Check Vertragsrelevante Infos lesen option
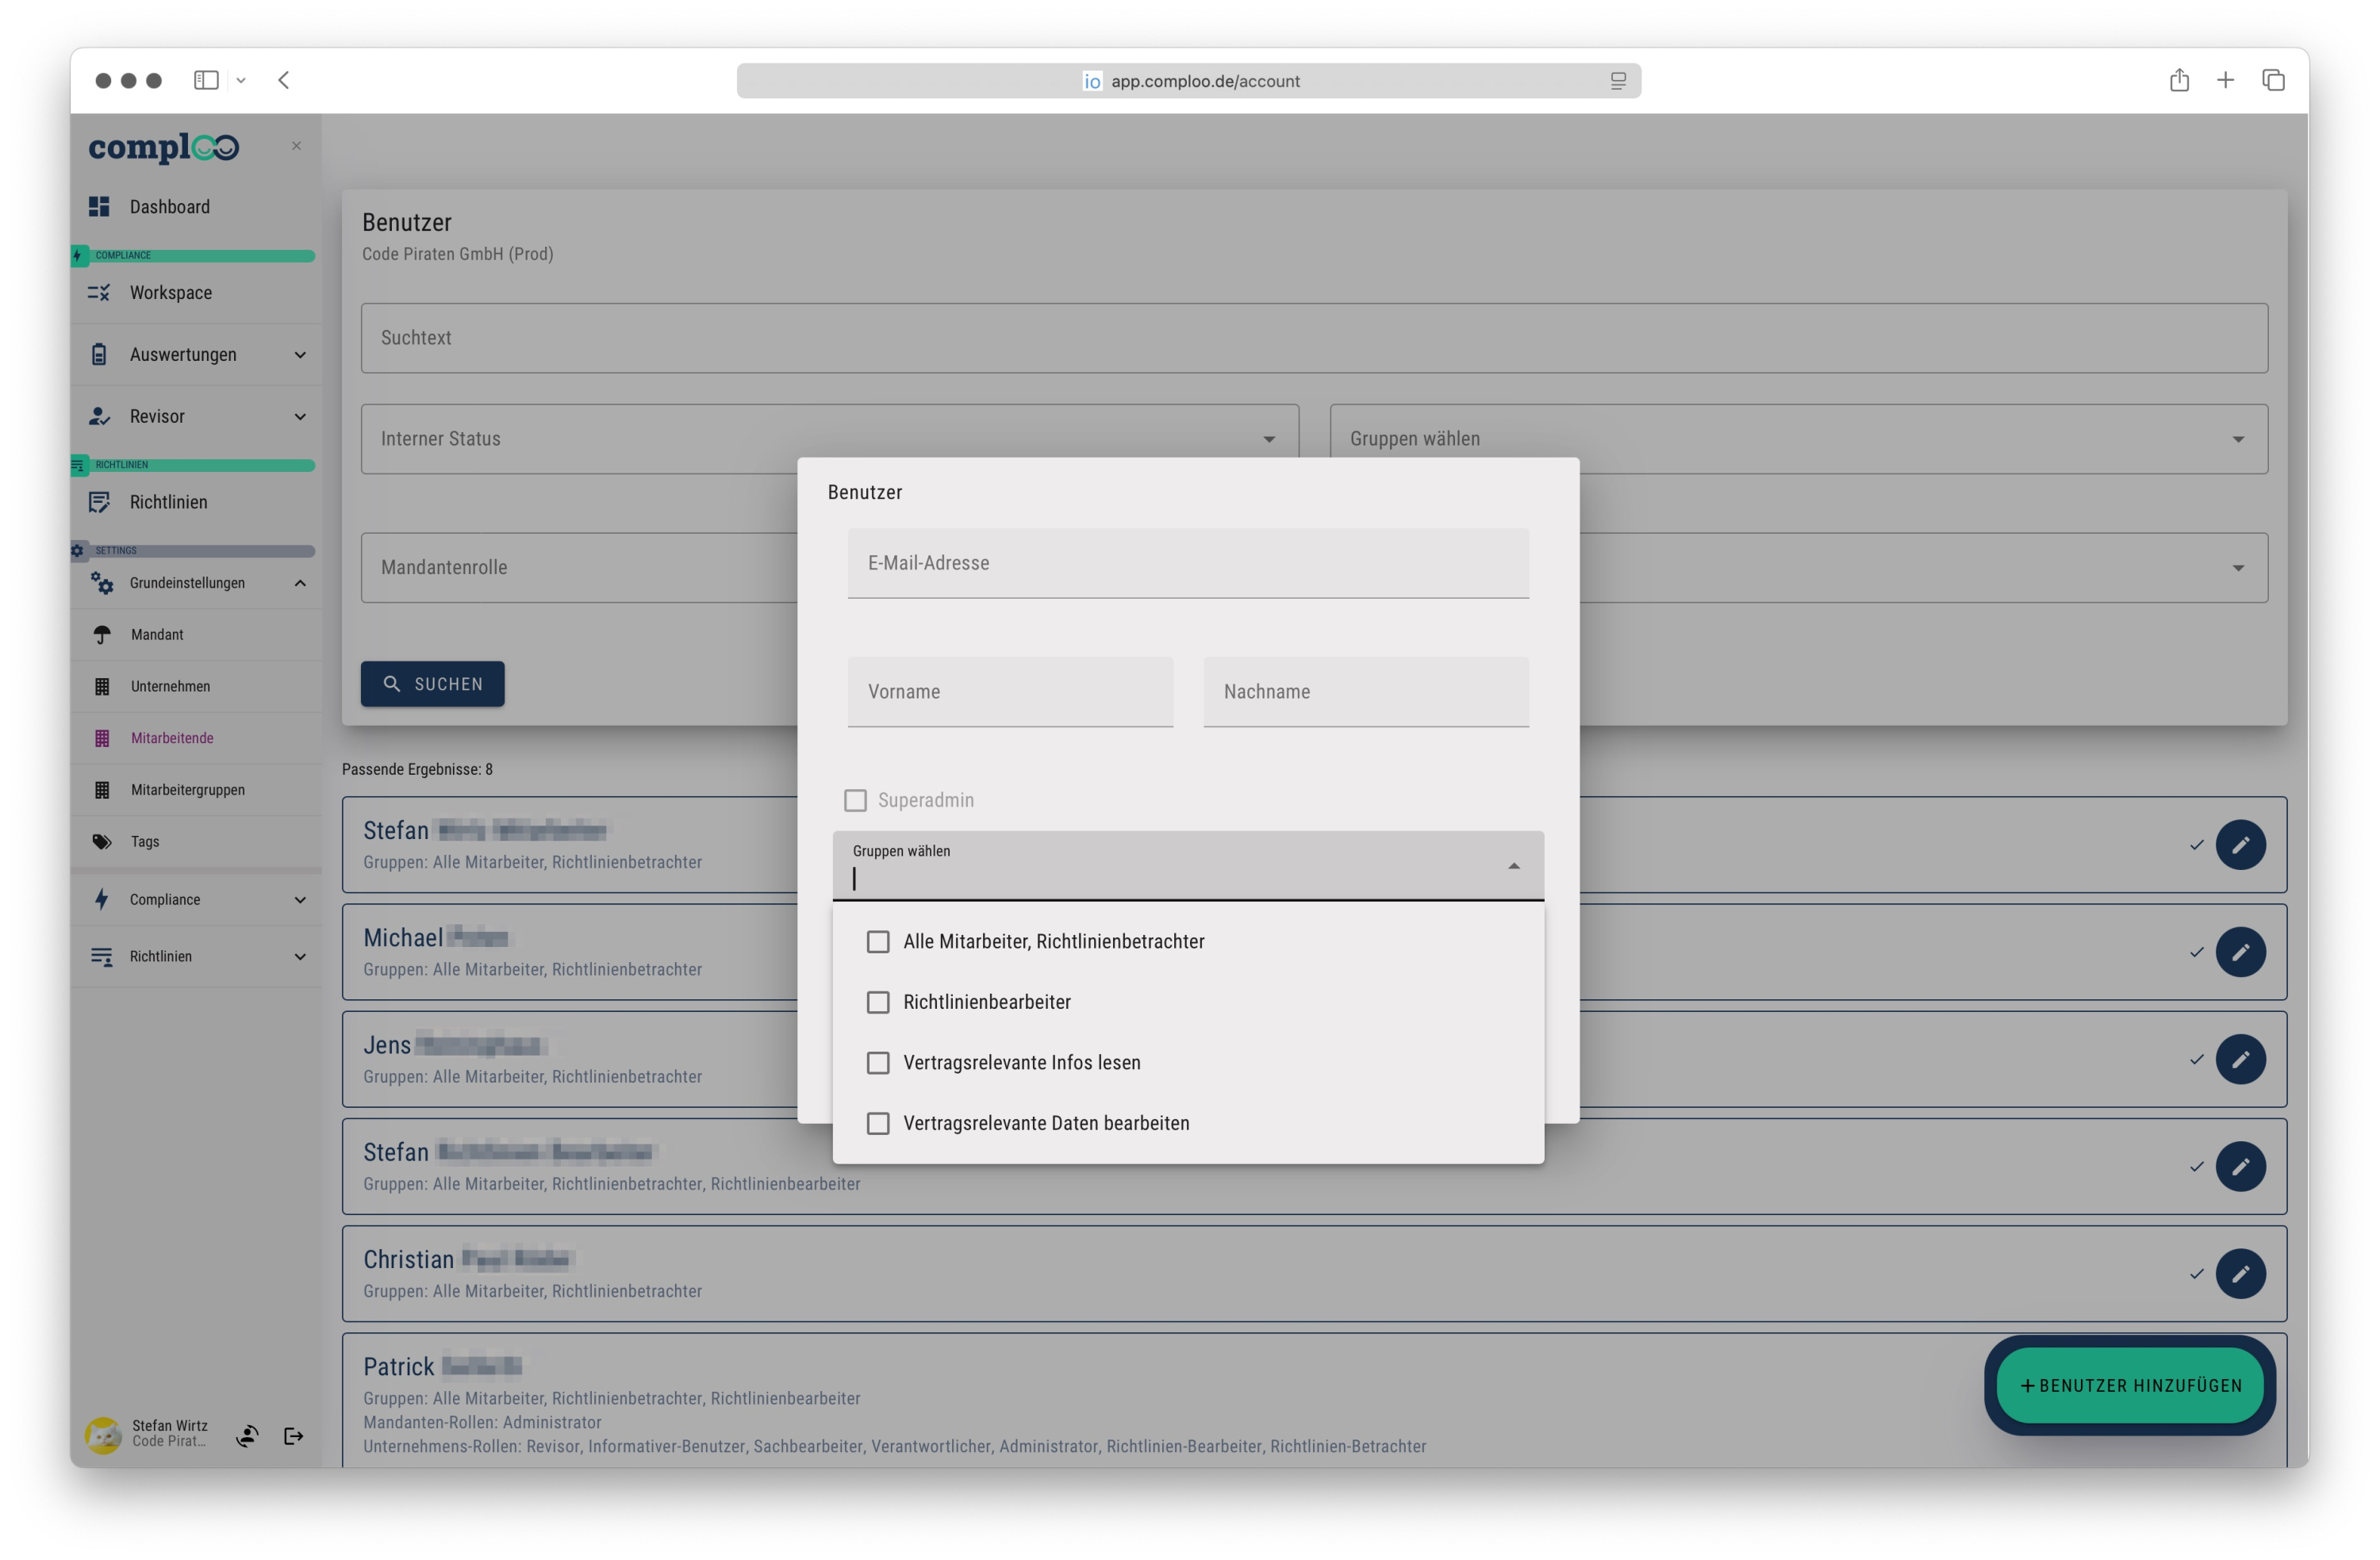The image size is (2380, 1560). click(x=878, y=1063)
